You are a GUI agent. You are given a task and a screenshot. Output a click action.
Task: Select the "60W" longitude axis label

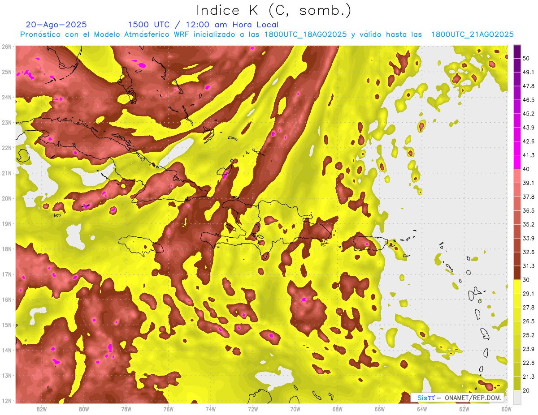click(507, 409)
